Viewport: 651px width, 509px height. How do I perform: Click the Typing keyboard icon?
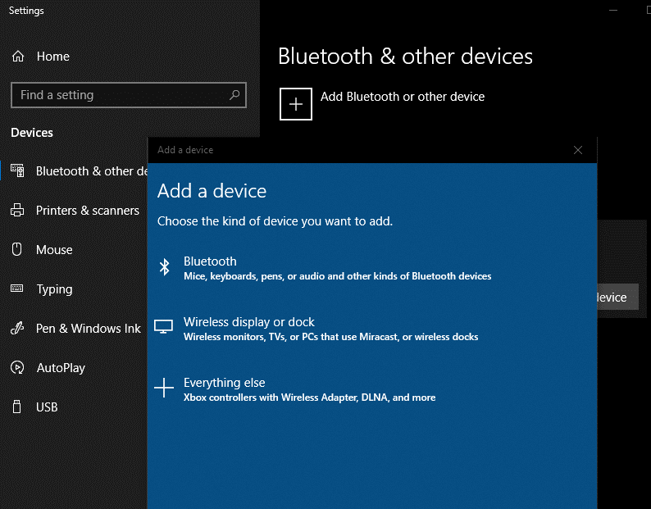16,289
